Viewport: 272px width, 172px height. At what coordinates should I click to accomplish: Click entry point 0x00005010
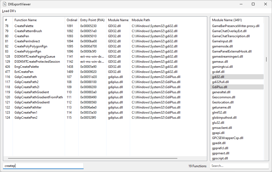point(88,36)
